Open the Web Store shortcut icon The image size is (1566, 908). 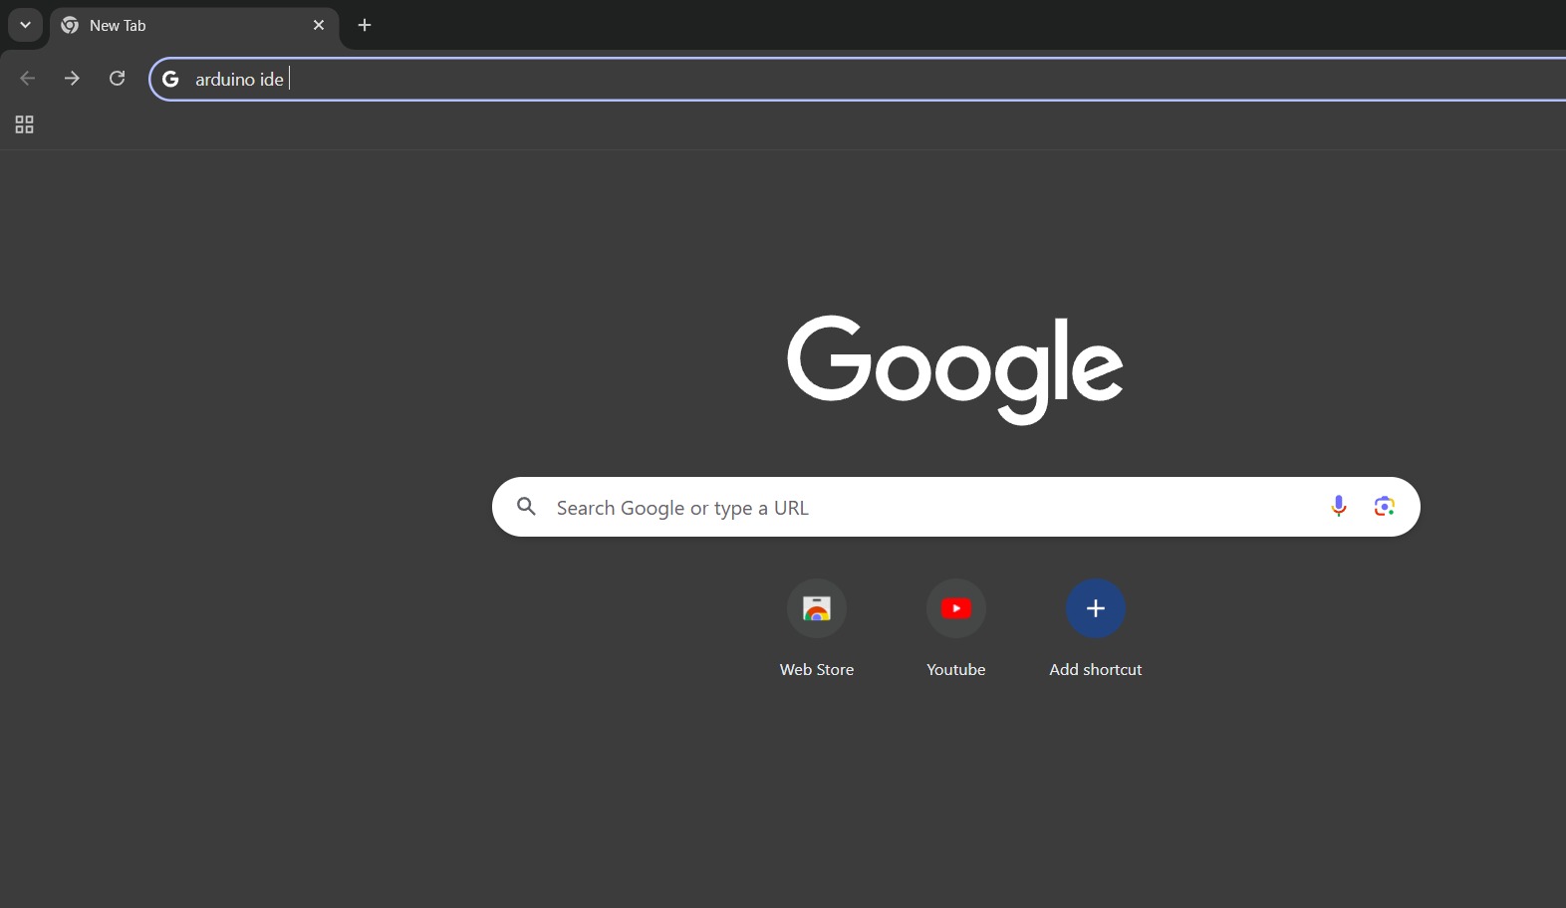point(817,608)
